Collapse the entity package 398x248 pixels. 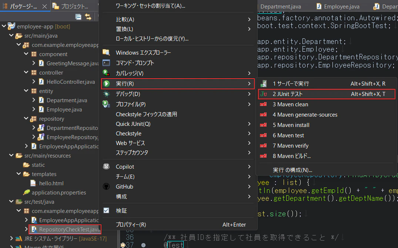(26, 91)
